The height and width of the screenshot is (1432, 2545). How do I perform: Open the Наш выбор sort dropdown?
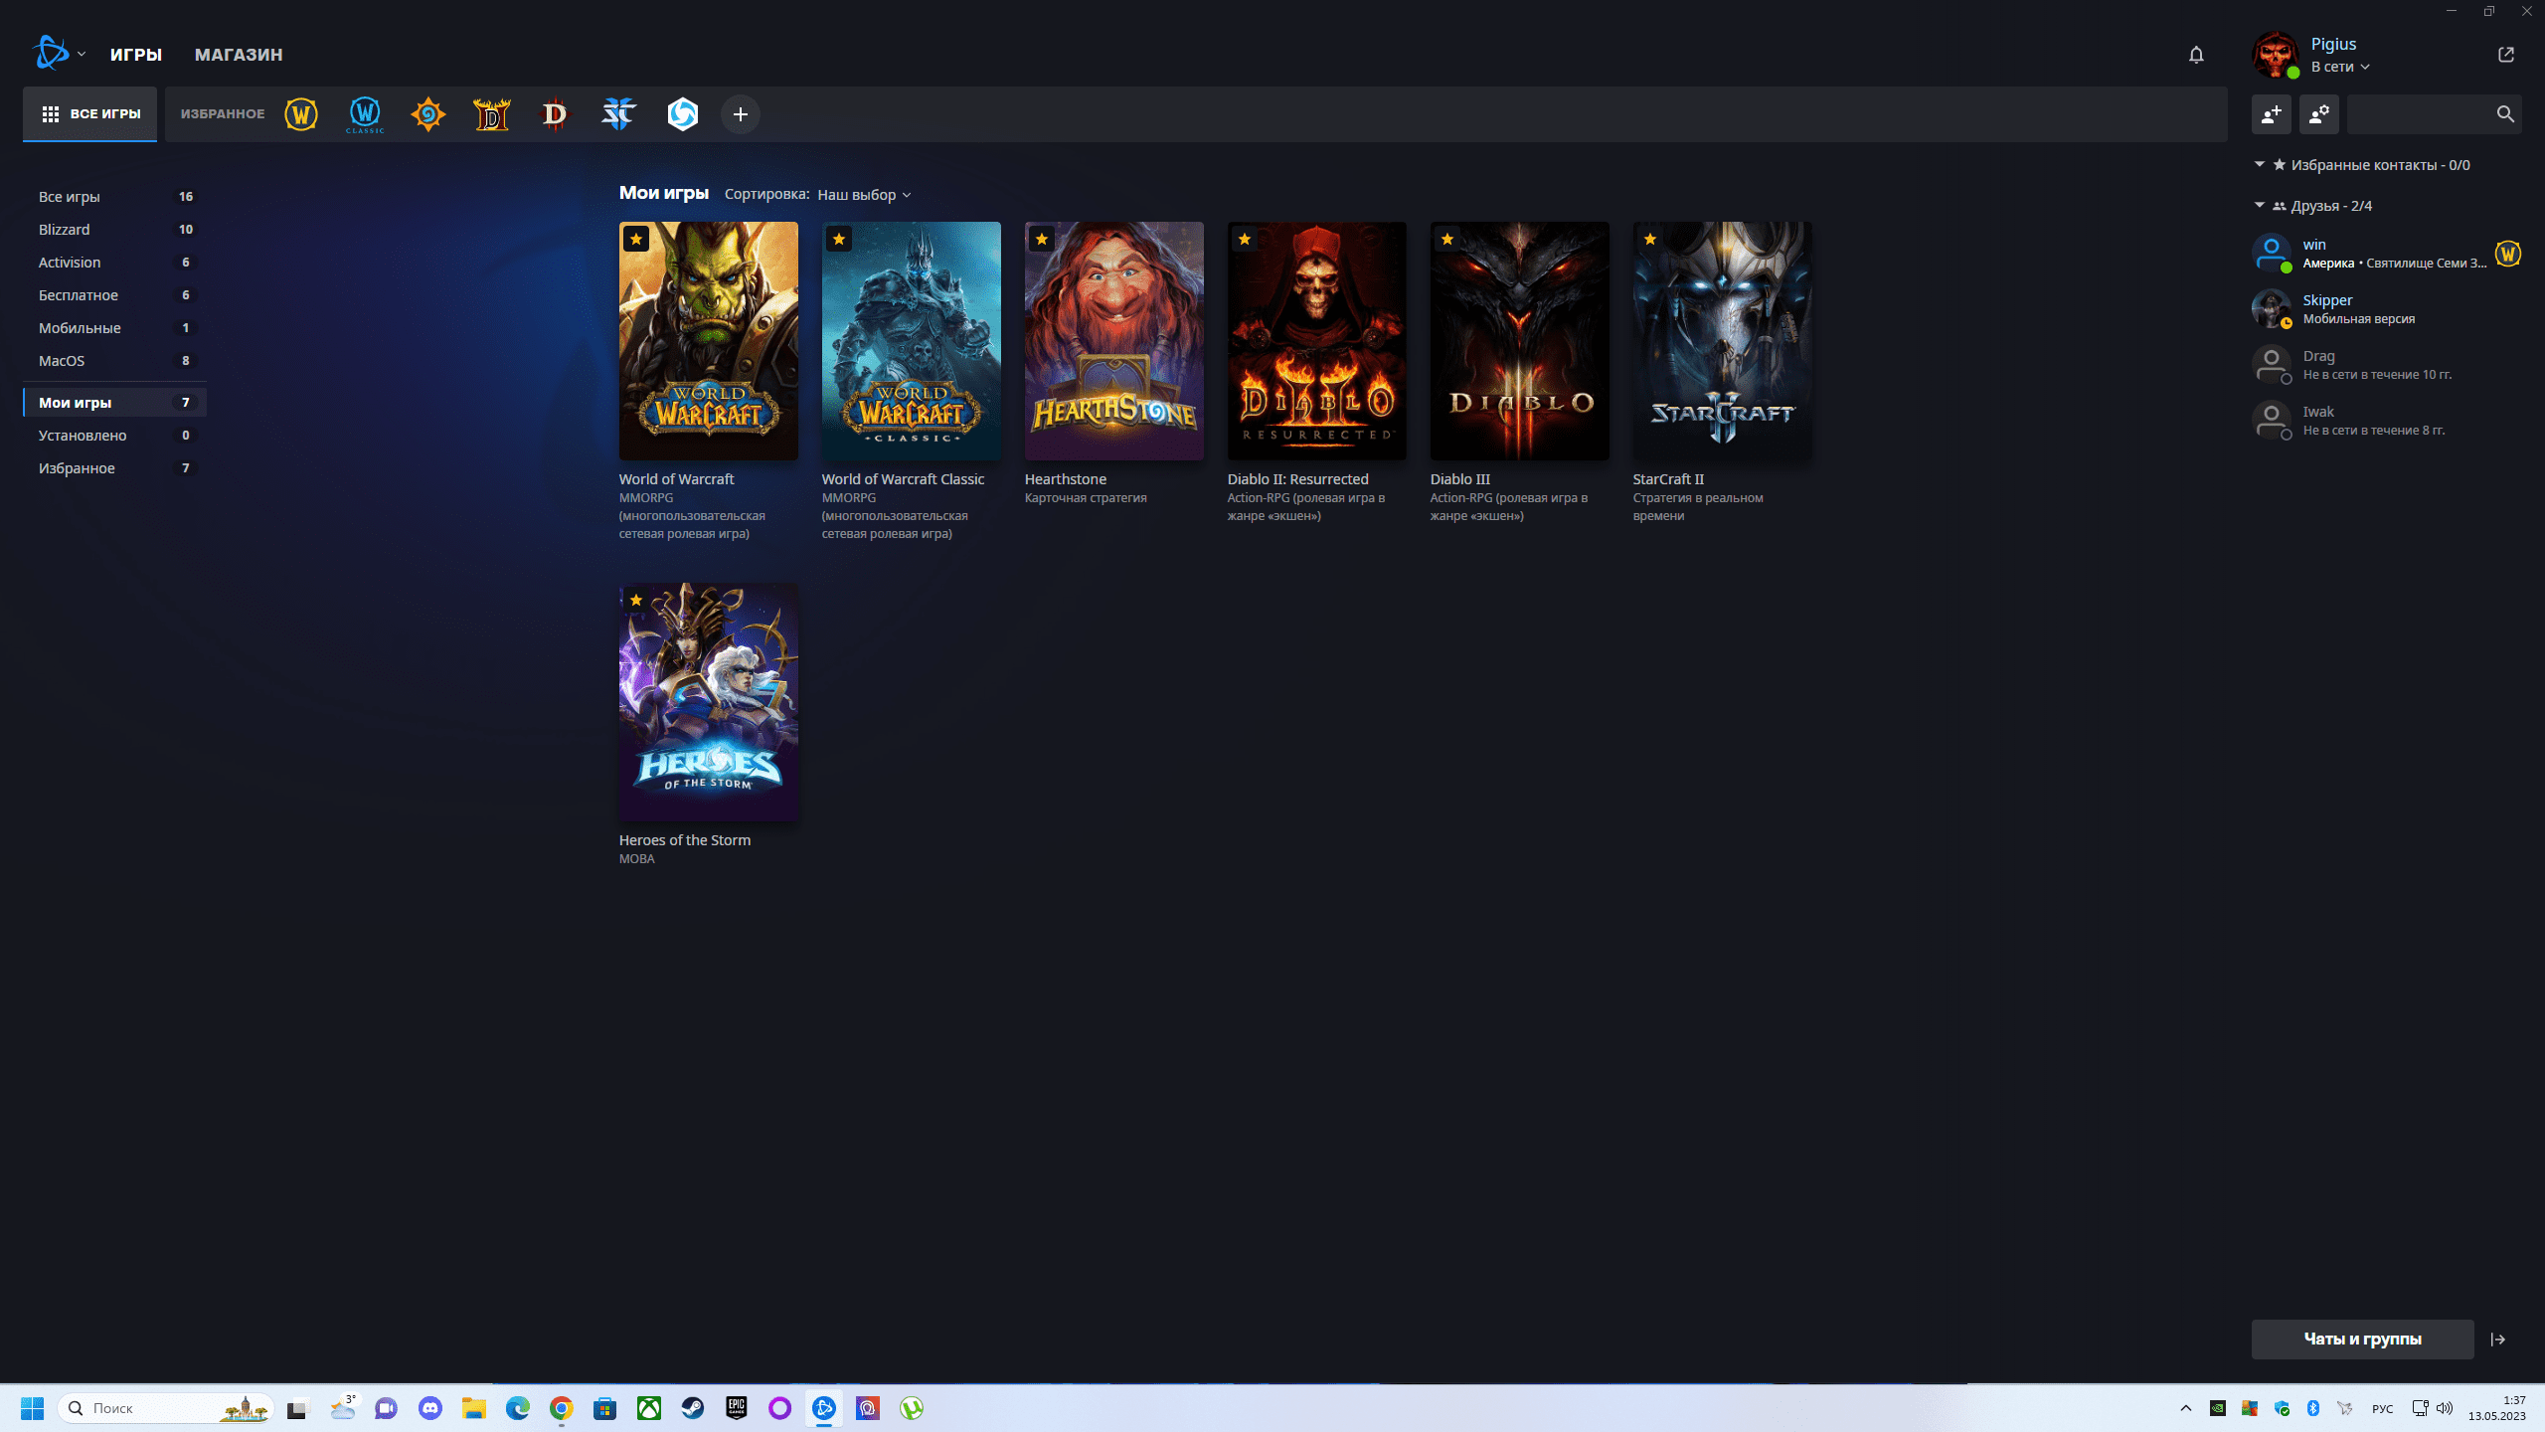863,195
